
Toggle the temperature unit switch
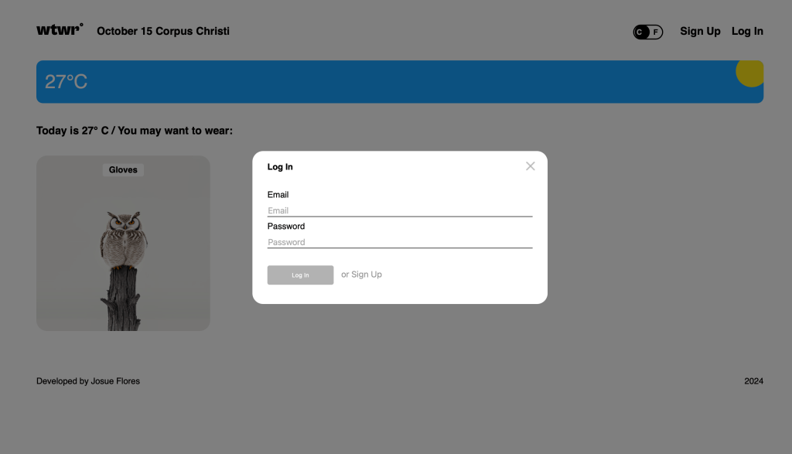[647, 32]
